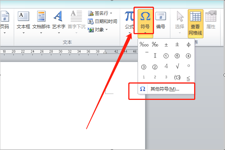Screen dimensions: 225x150
Task: Toggle View Gridlines (查看网格线)
Action: pos(196,24)
